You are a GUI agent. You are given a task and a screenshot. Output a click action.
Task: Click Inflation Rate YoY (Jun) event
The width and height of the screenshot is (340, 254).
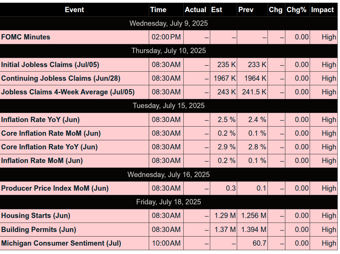(x=40, y=120)
